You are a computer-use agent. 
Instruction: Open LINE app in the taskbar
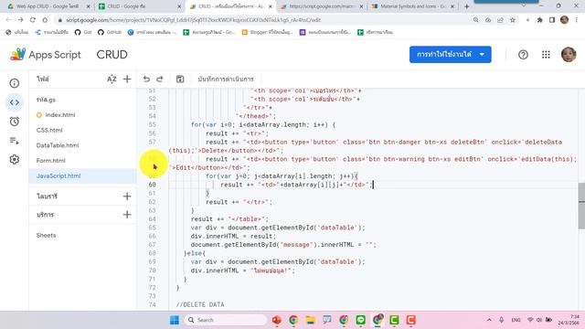click(360, 320)
